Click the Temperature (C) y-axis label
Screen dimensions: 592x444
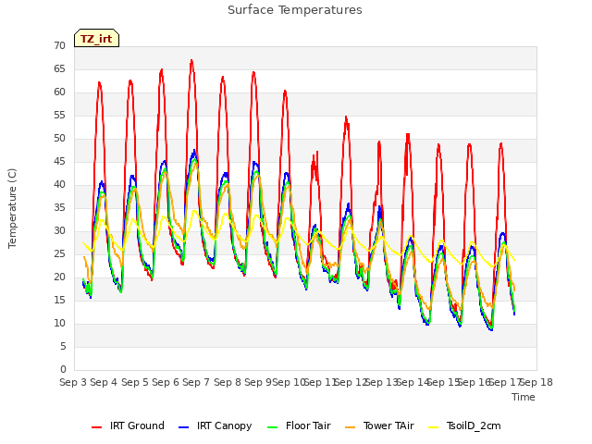click(12, 208)
